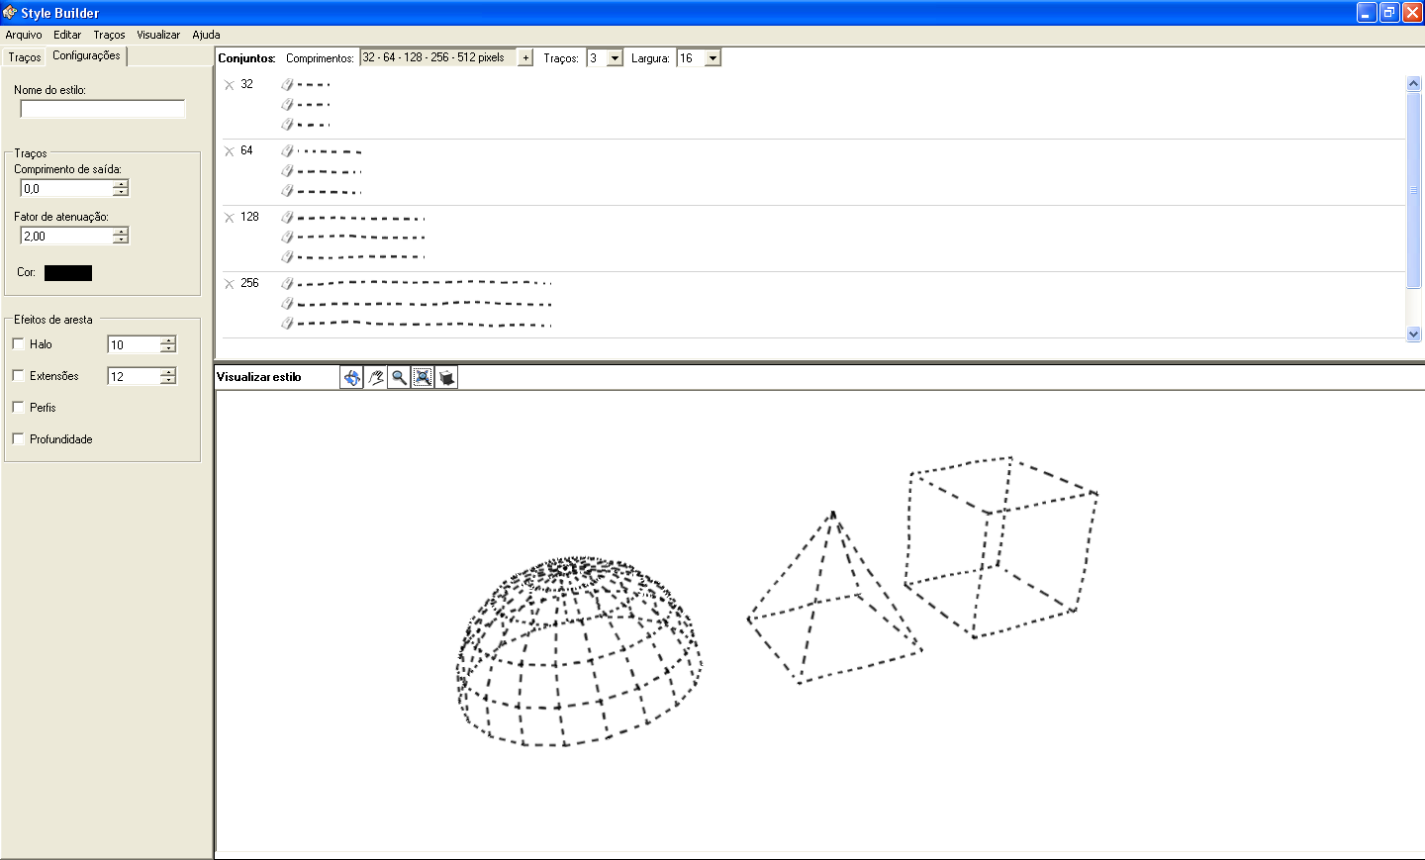Decrease the Halo value with down arrow
This screenshot has height=860, width=1425.
click(x=168, y=348)
